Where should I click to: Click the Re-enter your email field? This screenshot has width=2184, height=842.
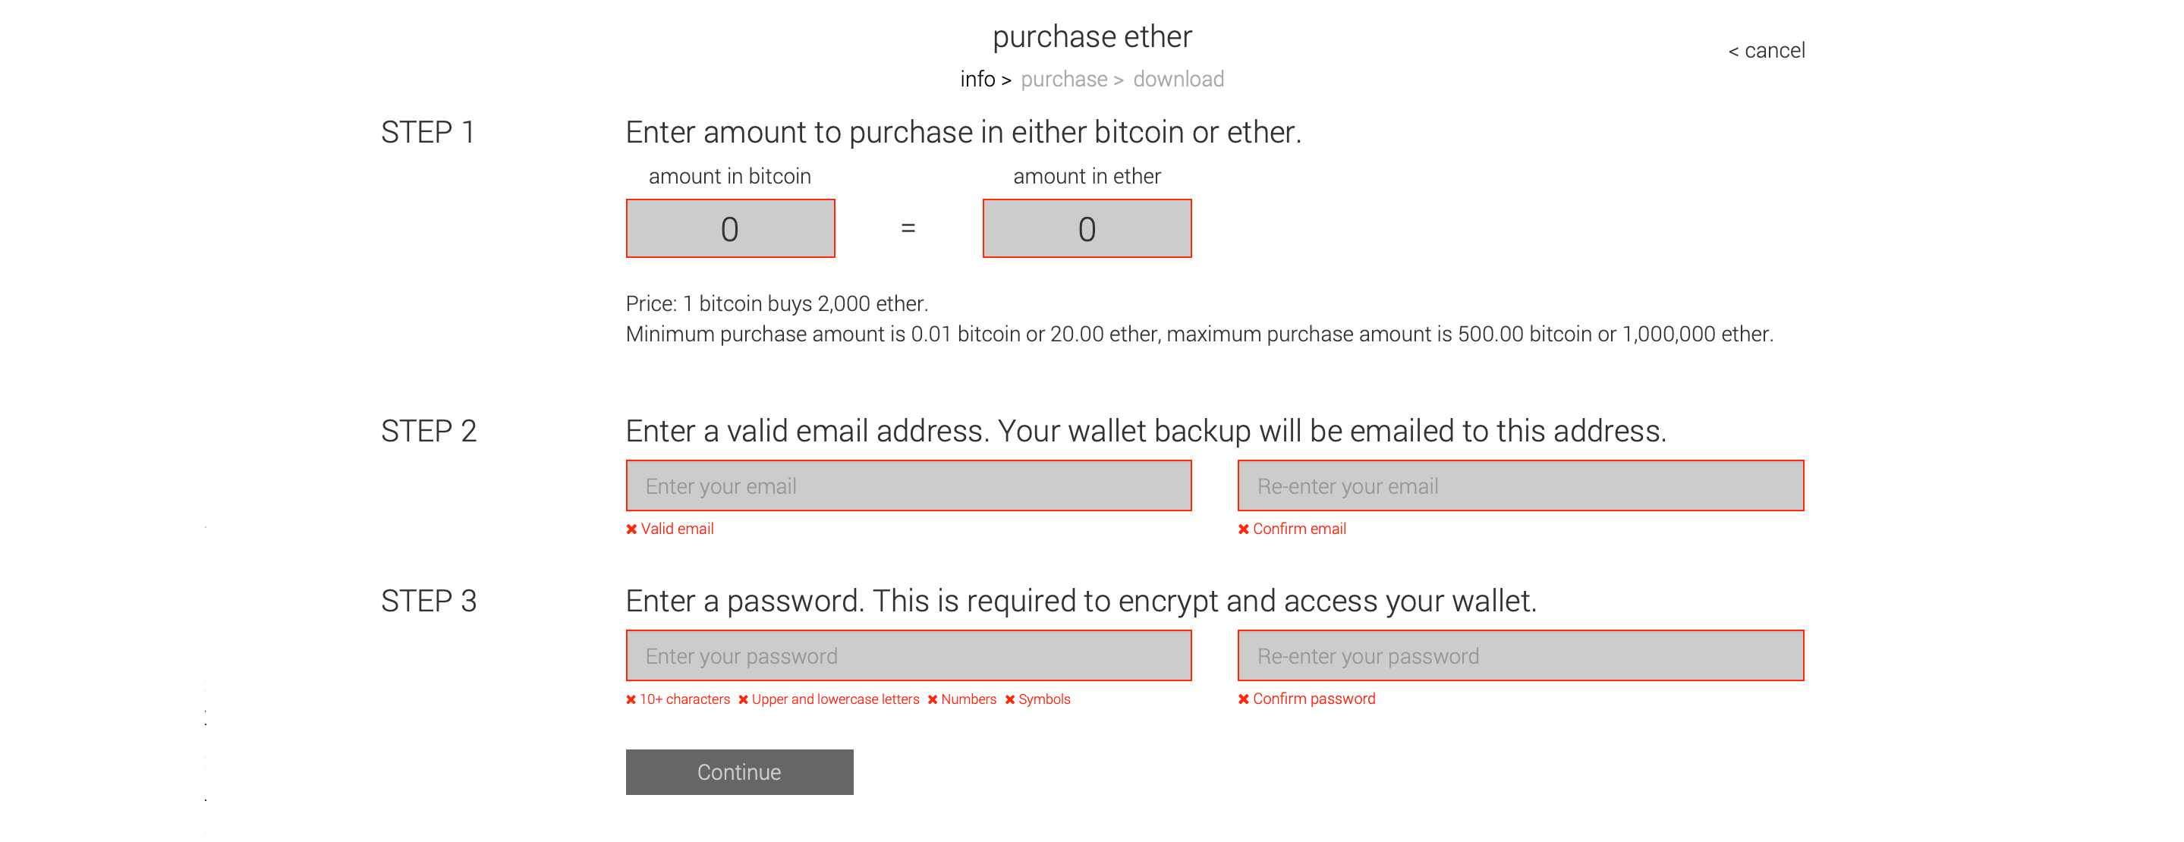tap(1520, 485)
